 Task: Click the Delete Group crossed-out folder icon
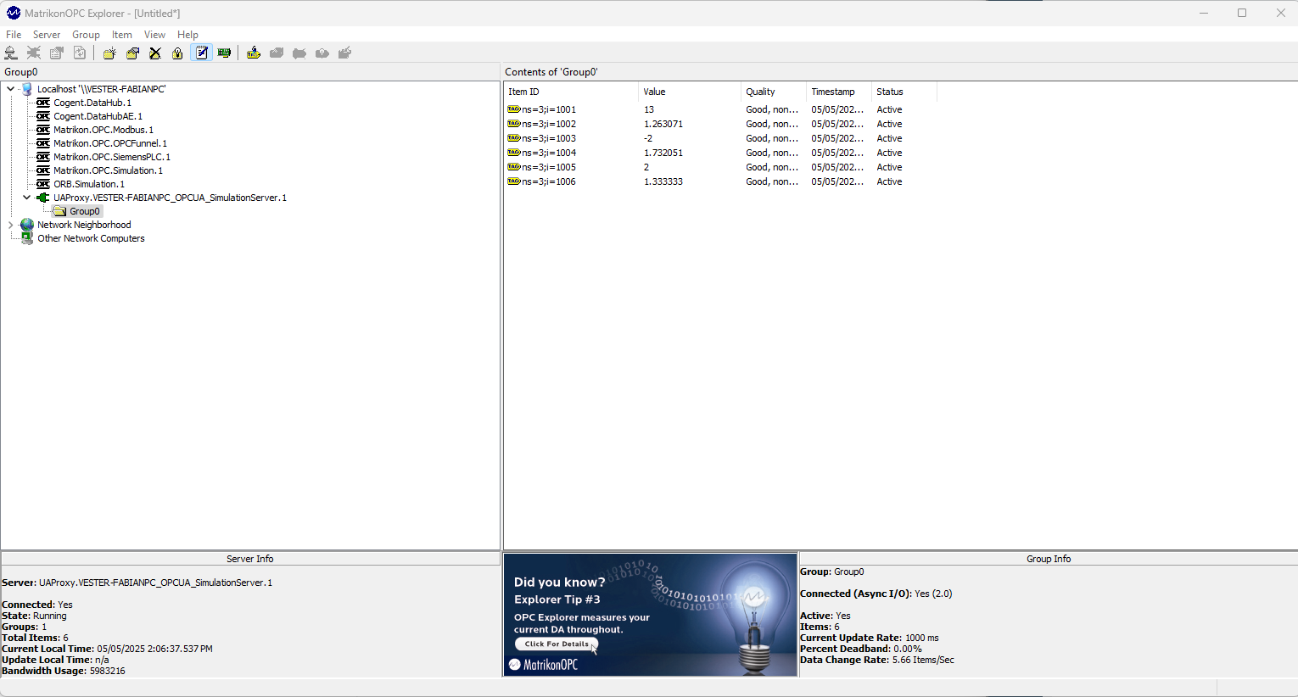coord(155,53)
